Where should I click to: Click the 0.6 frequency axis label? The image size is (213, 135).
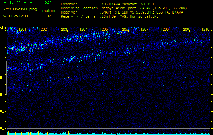[x=3, y=128]
